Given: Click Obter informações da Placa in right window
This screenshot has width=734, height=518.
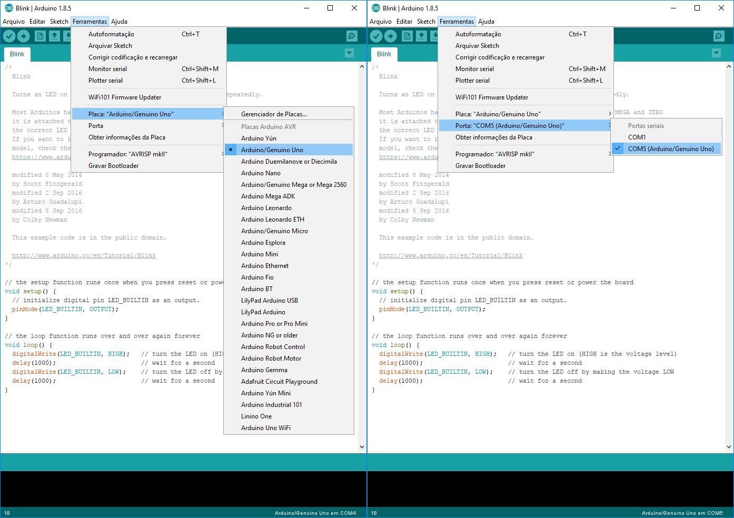Looking at the screenshot, I should [525, 137].
